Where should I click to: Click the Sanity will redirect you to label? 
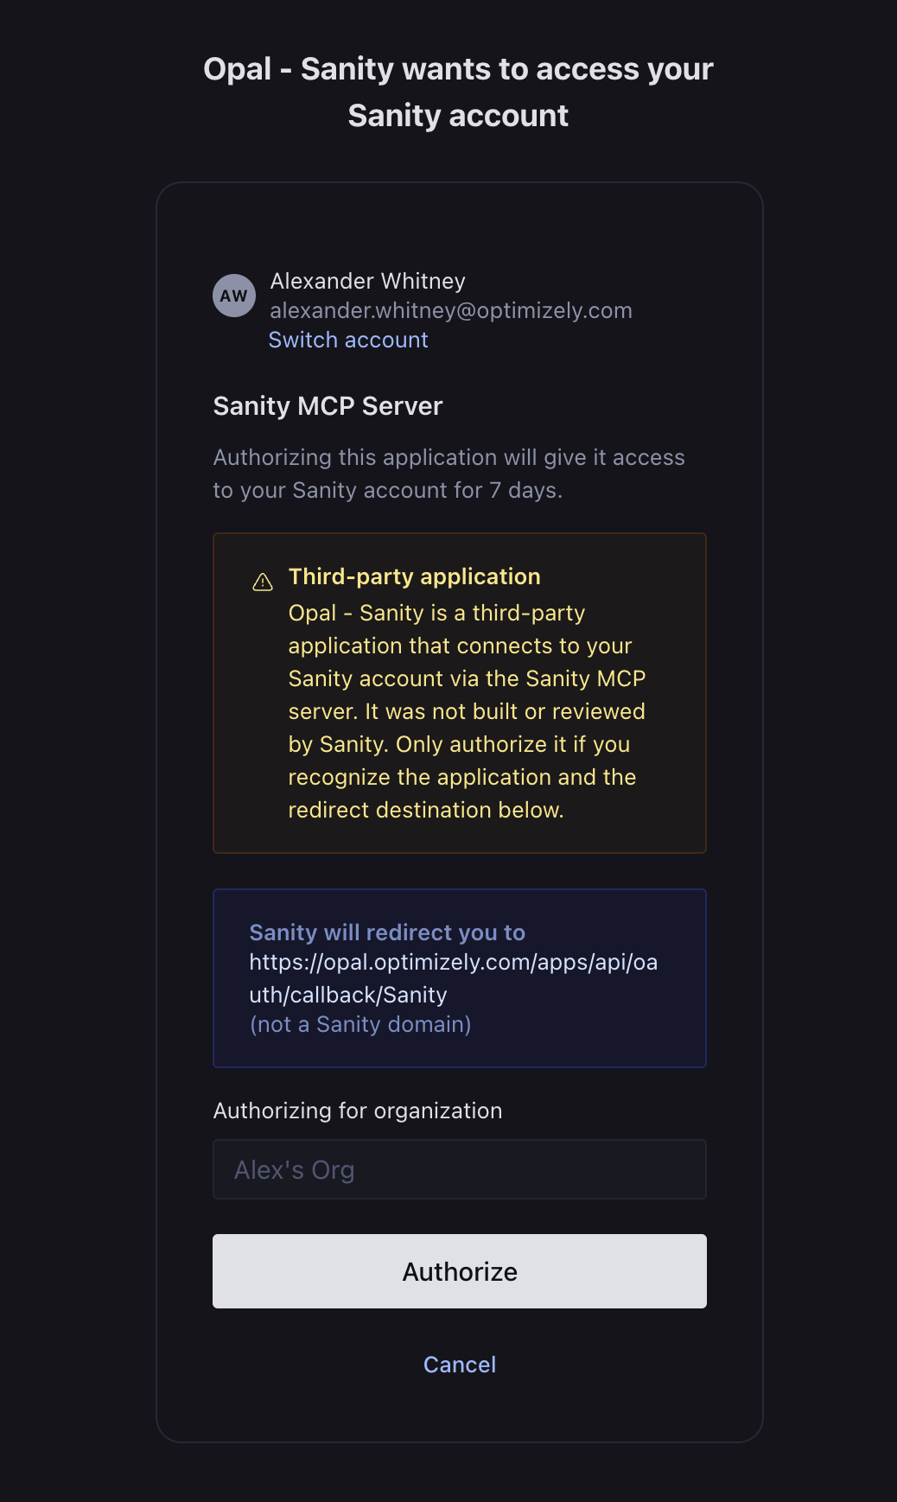[387, 932]
